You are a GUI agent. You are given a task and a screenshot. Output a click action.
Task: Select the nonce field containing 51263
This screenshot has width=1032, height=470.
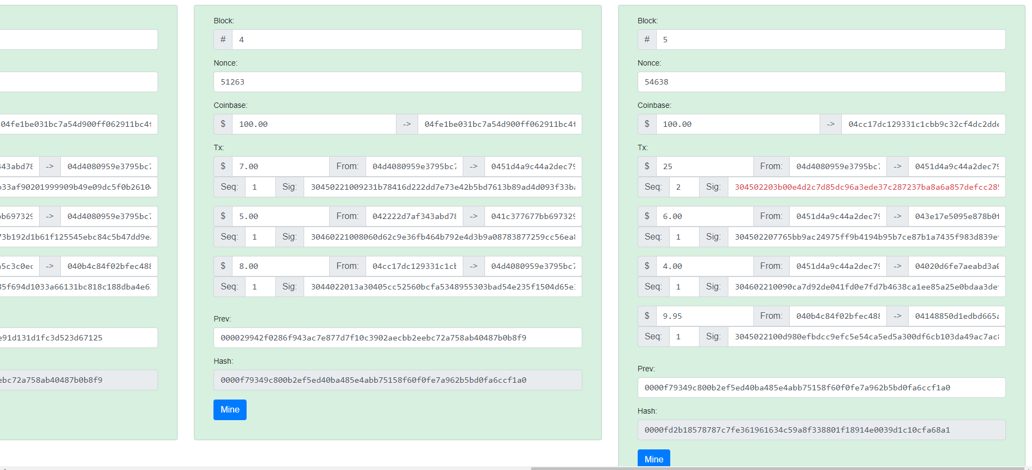tap(398, 82)
